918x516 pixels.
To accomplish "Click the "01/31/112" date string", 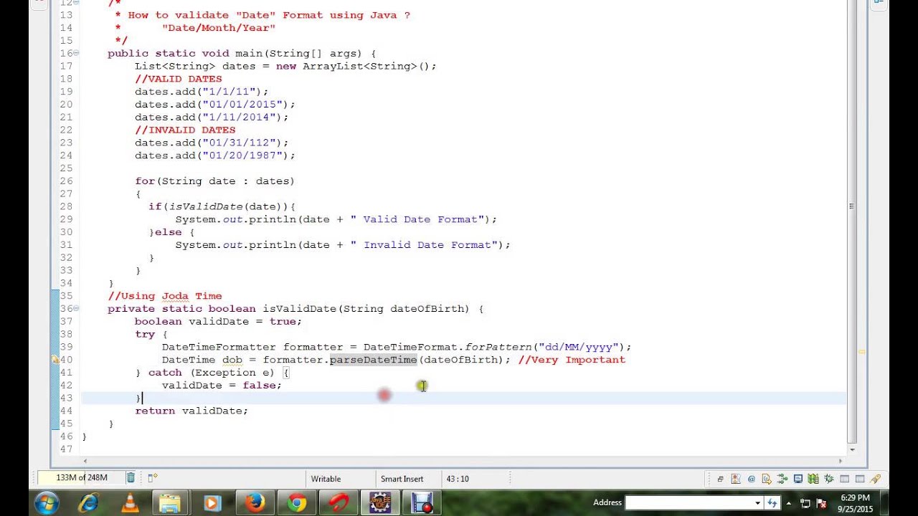I will pyautogui.click(x=239, y=143).
